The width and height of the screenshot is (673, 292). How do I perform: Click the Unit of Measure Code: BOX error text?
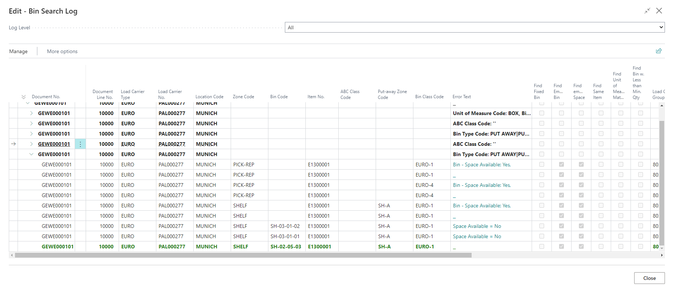[492, 113]
